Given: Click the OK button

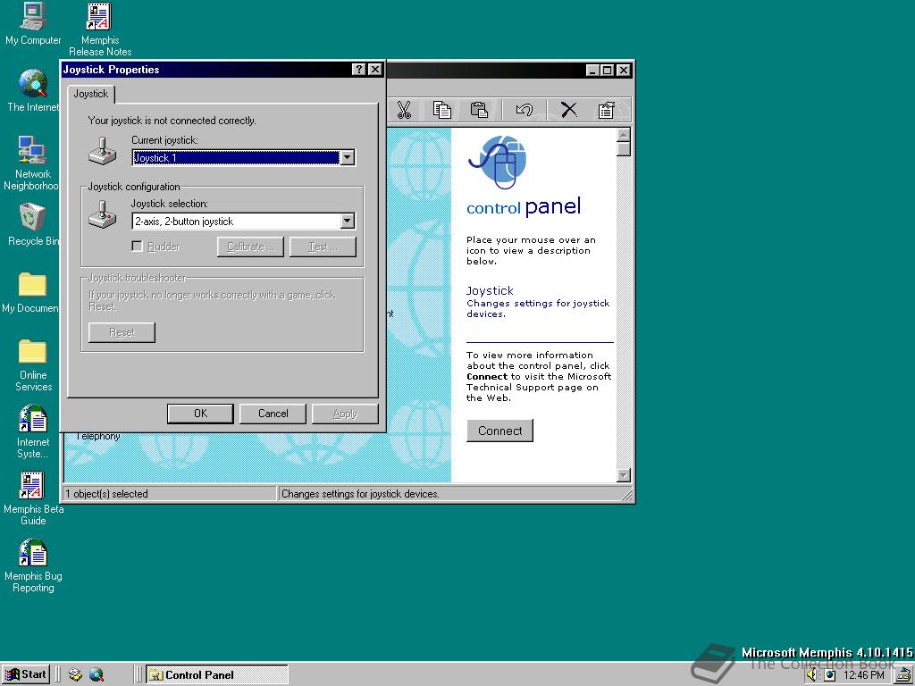Looking at the screenshot, I should [x=200, y=414].
